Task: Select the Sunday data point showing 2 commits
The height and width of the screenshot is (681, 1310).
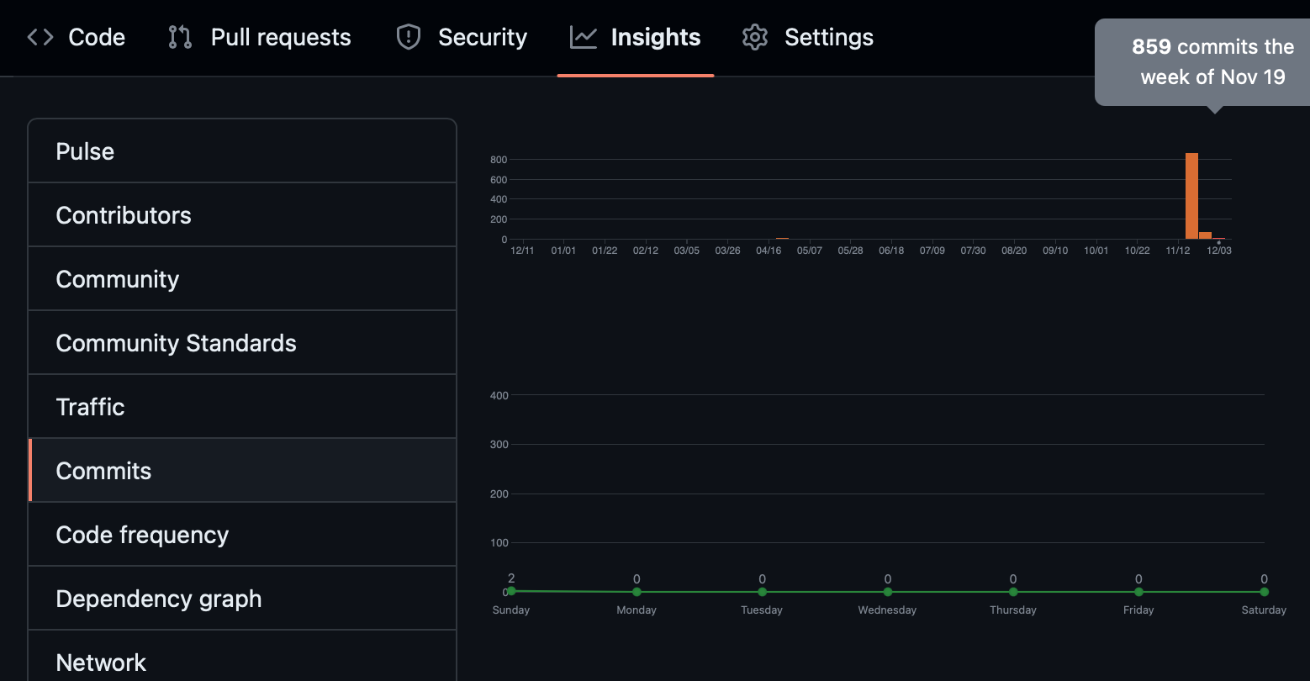Action: [x=510, y=592]
